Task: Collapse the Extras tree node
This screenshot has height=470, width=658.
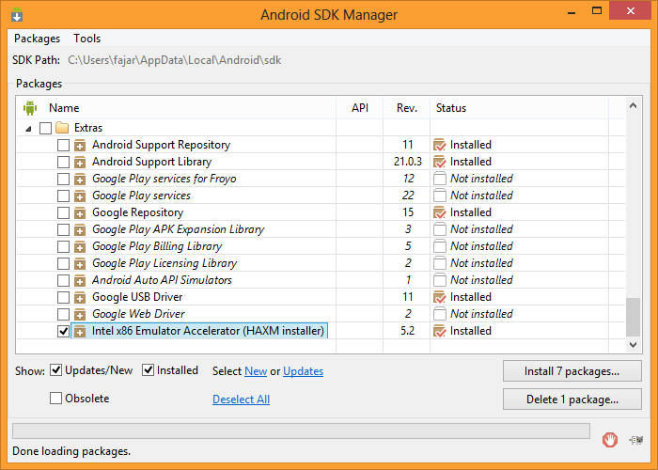Action: [28, 128]
